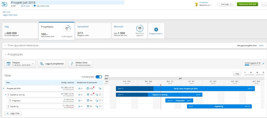Click the Integrasjon Gantt bar
The image size is (267, 118).
(179, 100)
